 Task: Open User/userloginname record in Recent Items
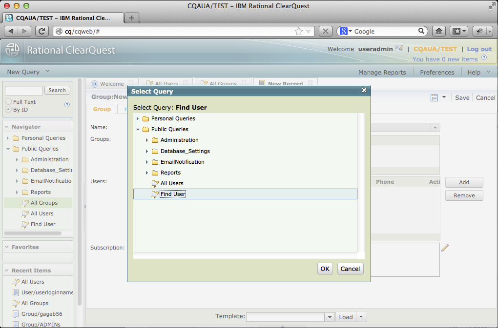coord(47,292)
